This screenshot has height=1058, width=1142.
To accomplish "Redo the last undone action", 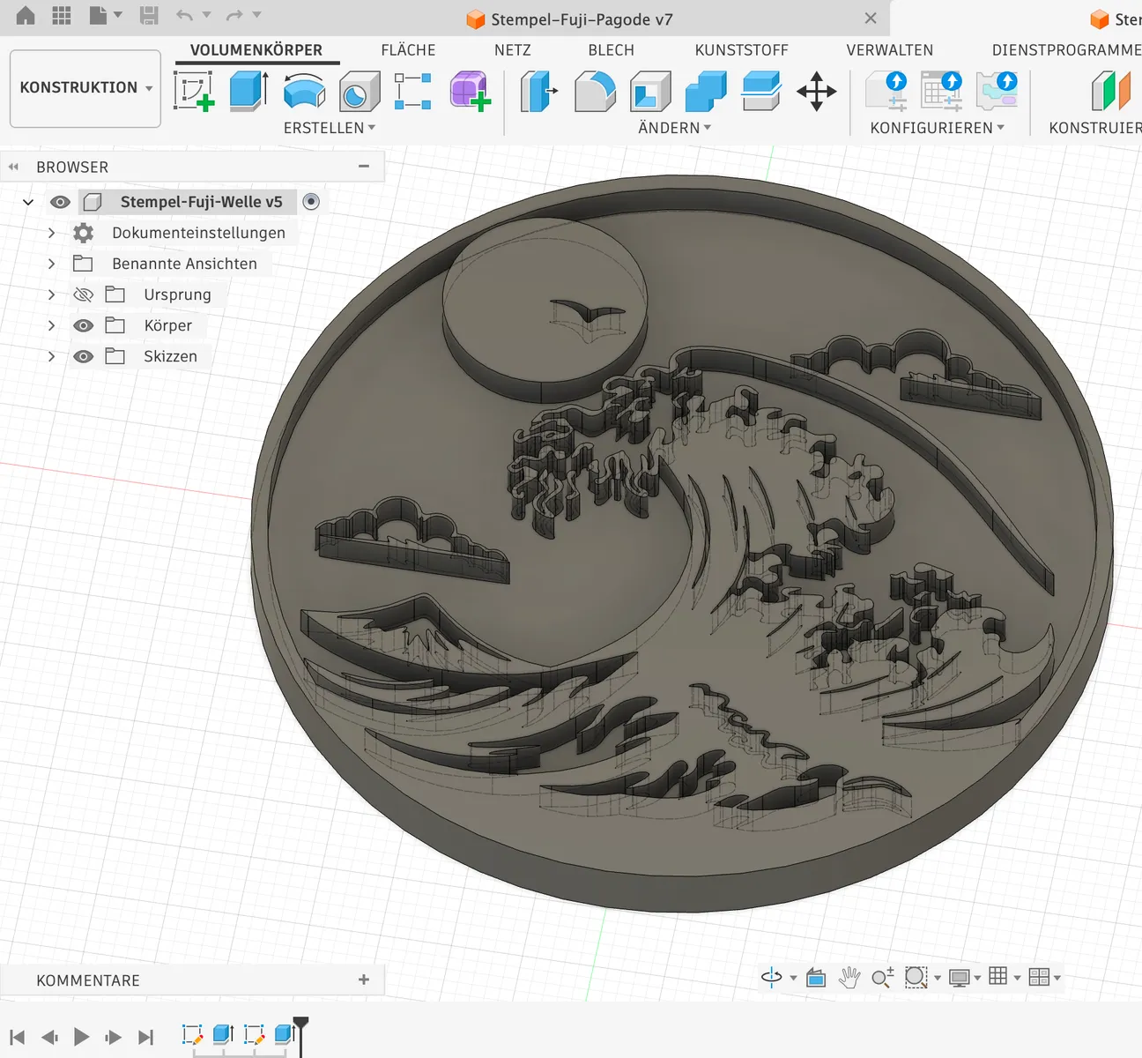I will 234,16.
